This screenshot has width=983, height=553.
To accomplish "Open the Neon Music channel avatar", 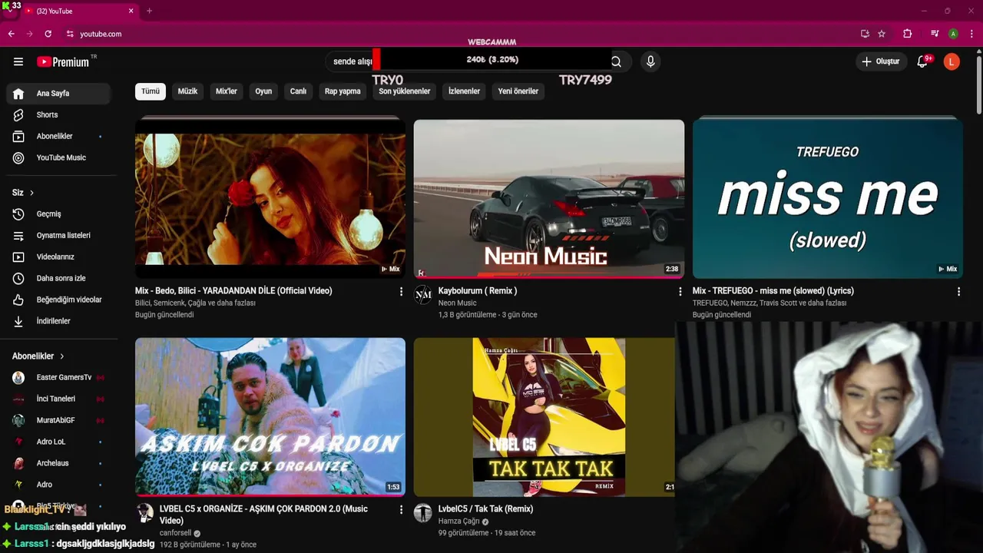I will [x=423, y=295].
